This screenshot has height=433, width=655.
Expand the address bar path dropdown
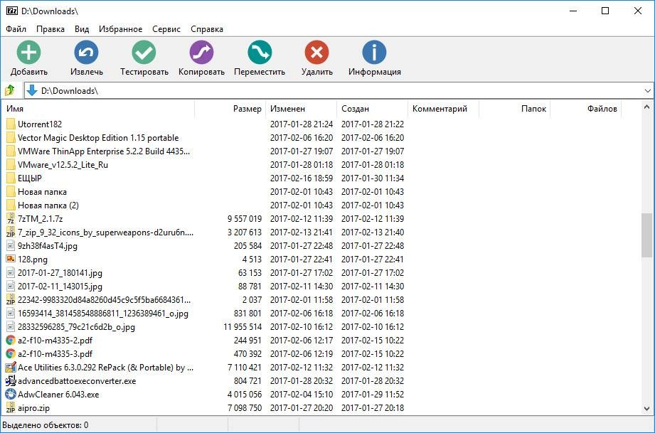click(x=647, y=90)
